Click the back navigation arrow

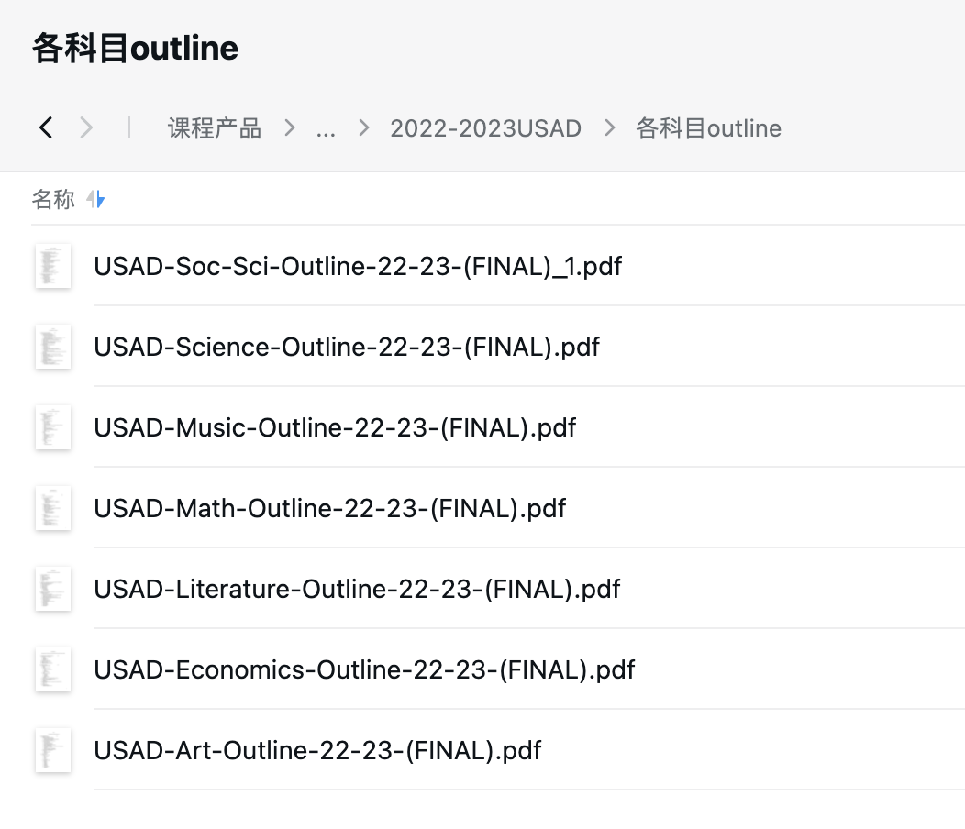click(x=46, y=128)
